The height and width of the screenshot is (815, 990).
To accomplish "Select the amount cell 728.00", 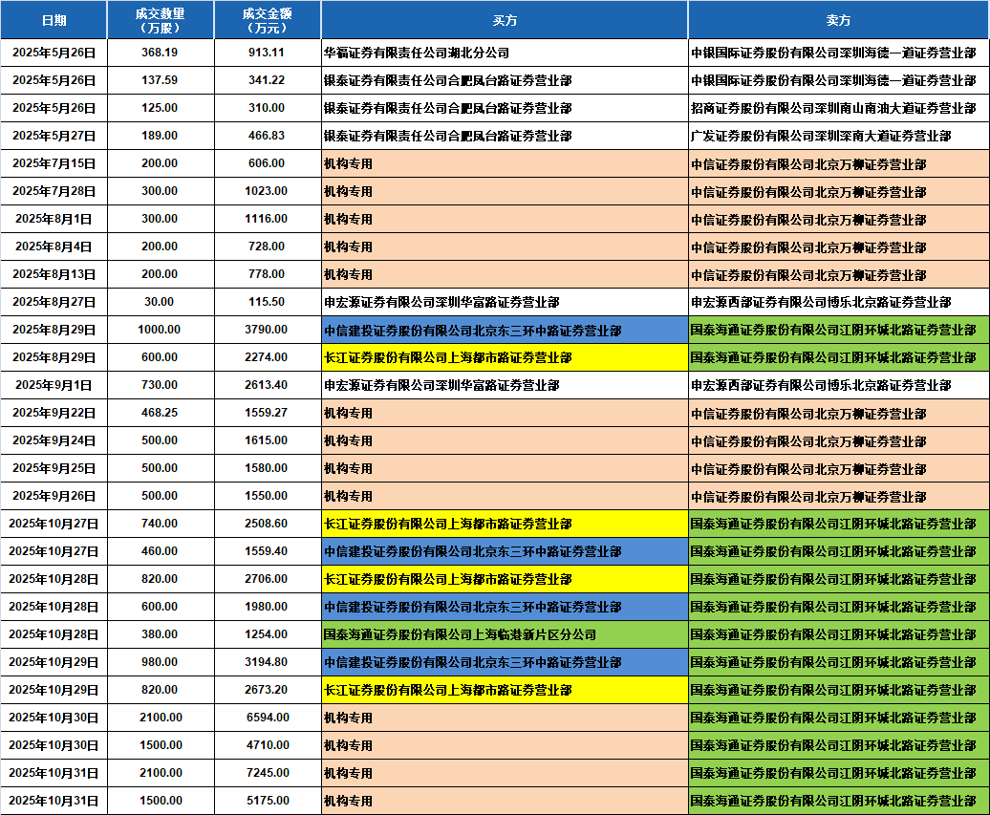I will (268, 247).
